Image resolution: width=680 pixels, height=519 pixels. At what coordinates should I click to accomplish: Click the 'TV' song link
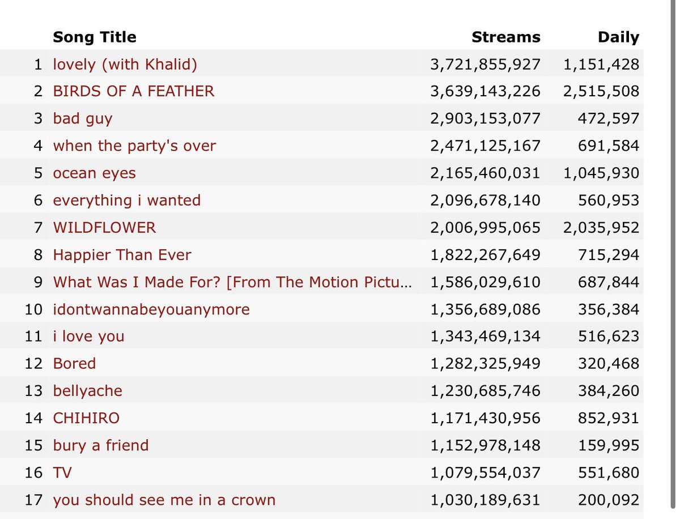point(62,473)
